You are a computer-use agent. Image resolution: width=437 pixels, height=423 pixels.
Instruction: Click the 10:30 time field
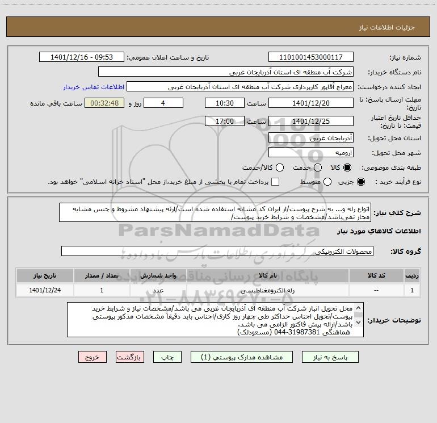click(225, 103)
